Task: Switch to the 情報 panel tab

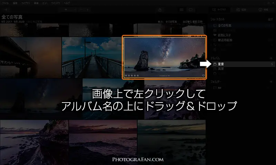Action: coord(263,10)
